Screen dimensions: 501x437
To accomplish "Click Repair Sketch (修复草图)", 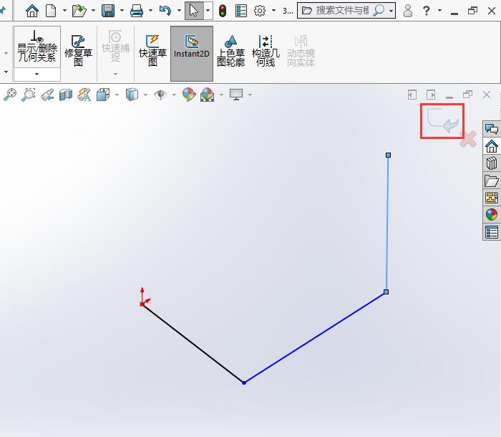I will (x=78, y=51).
